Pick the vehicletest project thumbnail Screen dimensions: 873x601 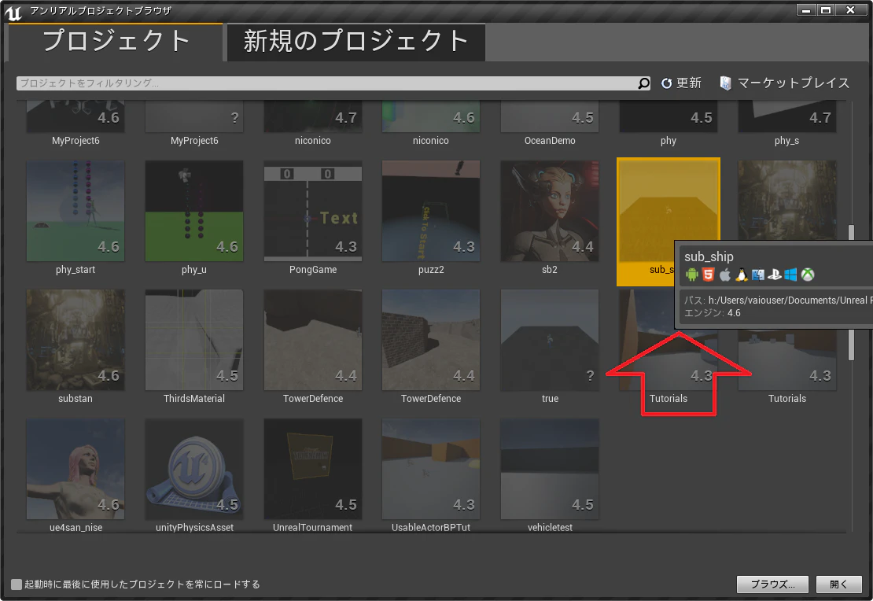pyautogui.click(x=550, y=470)
